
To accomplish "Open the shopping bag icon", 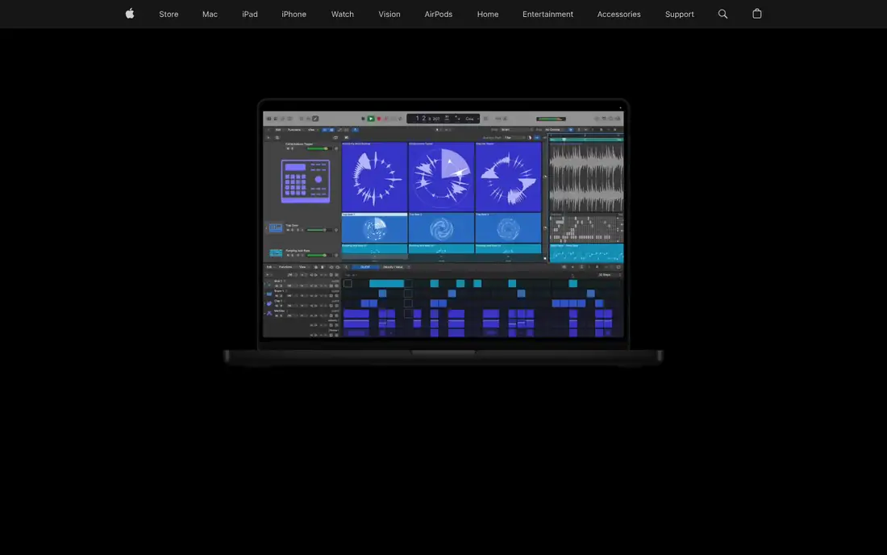I will pyautogui.click(x=757, y=14).
